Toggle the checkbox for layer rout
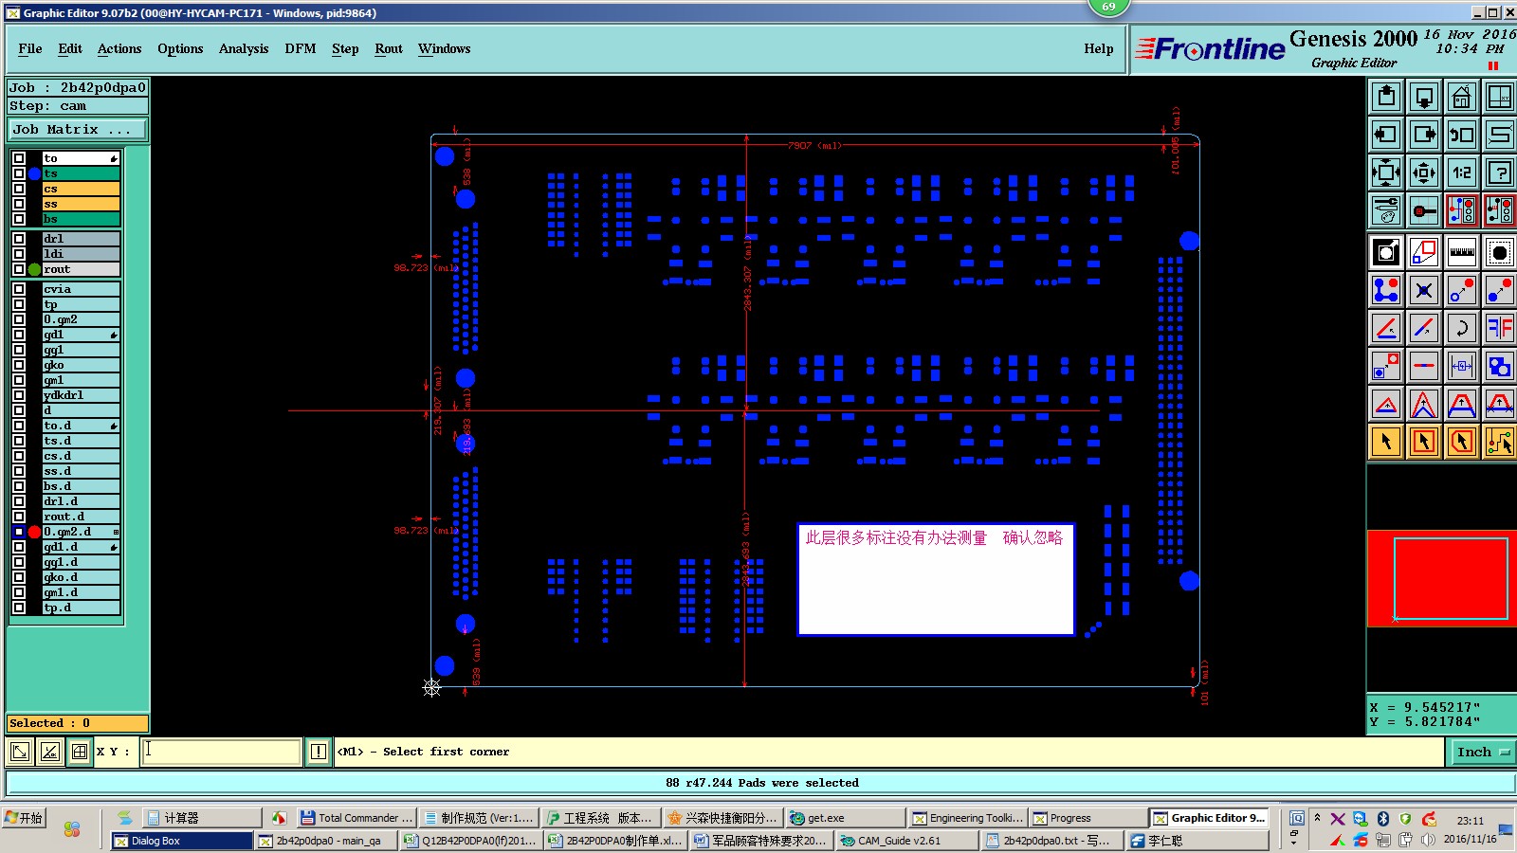 19,269
